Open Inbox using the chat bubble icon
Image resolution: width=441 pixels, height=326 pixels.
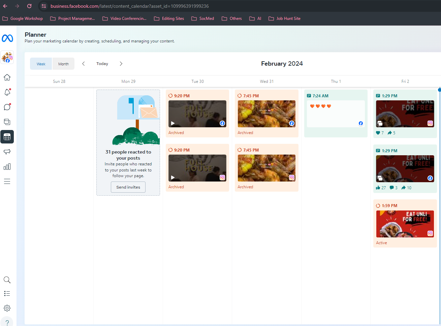(x=7, y=107)
